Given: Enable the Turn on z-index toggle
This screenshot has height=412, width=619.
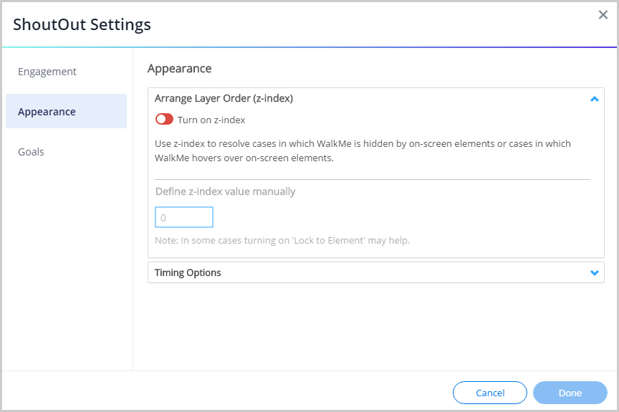Looking at the screenshot, I should tap(164, 120).
